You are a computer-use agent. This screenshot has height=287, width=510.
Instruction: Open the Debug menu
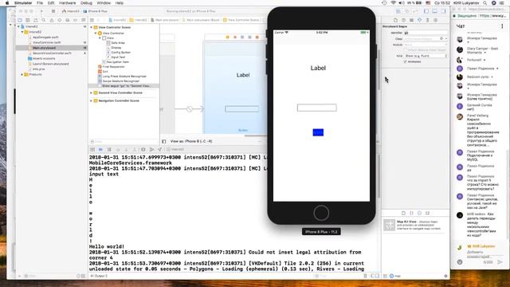coord(86,3)
